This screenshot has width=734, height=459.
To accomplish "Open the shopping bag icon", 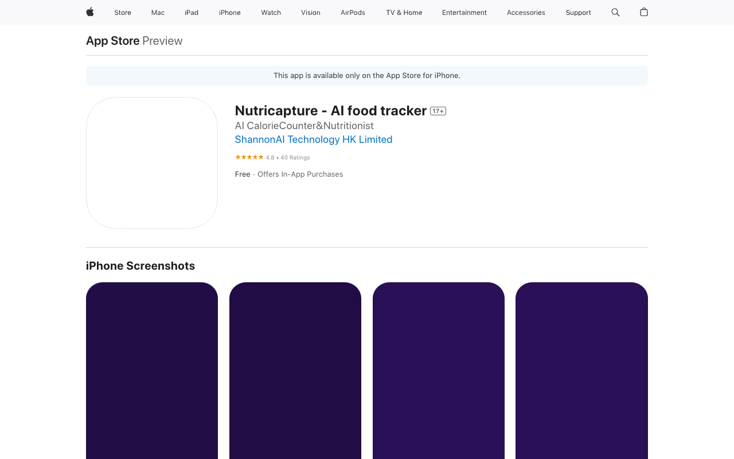I will pos(644,12).
